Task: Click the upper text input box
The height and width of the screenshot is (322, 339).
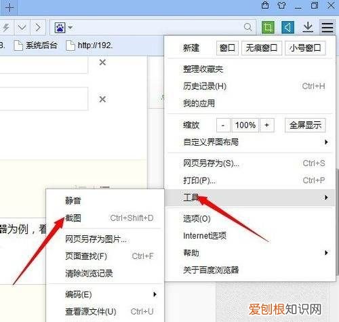Action: tap(44, 65)
